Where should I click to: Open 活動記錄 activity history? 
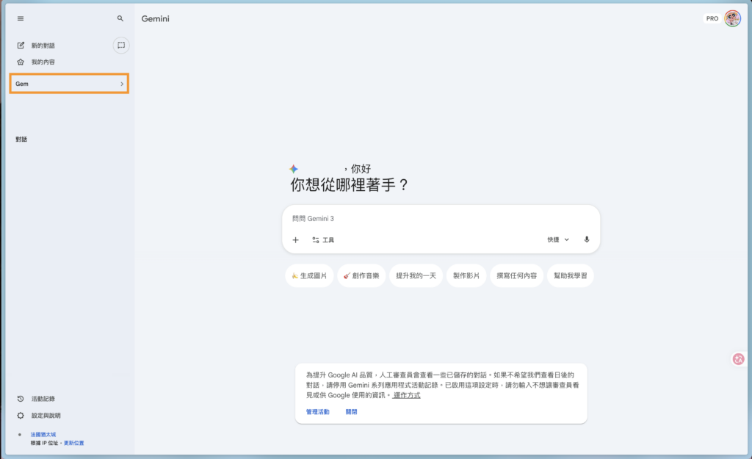pyautogui.click(x=43, y=399)
